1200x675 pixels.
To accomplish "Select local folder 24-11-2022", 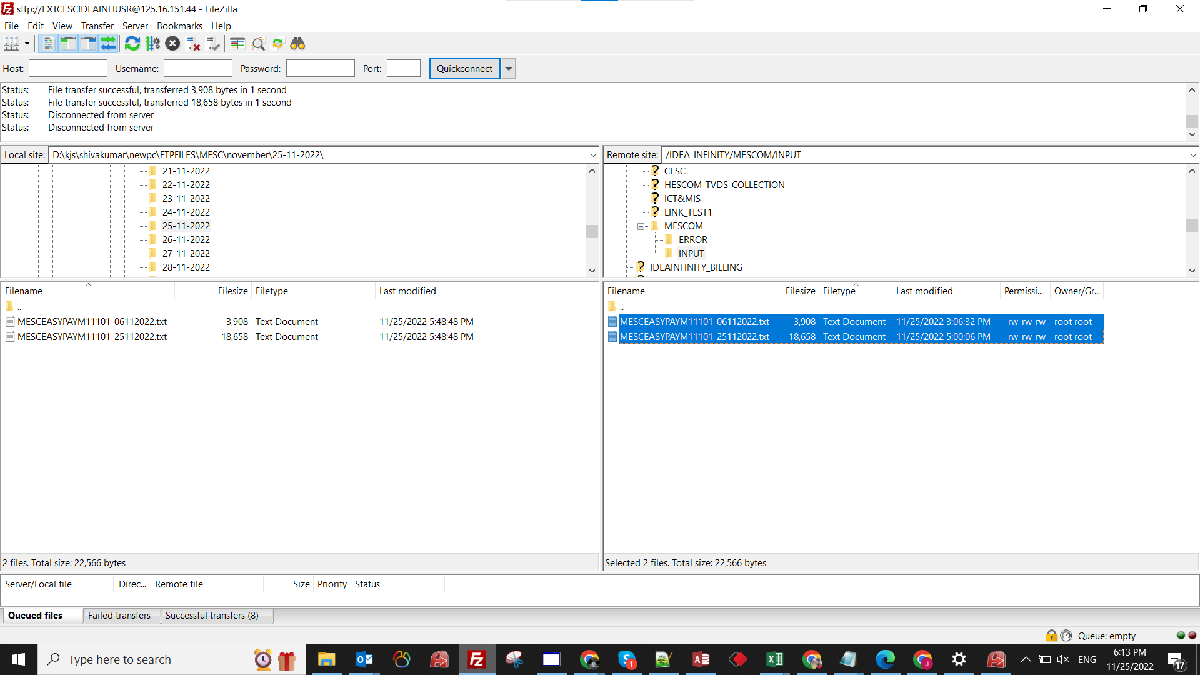I will 186,212.
